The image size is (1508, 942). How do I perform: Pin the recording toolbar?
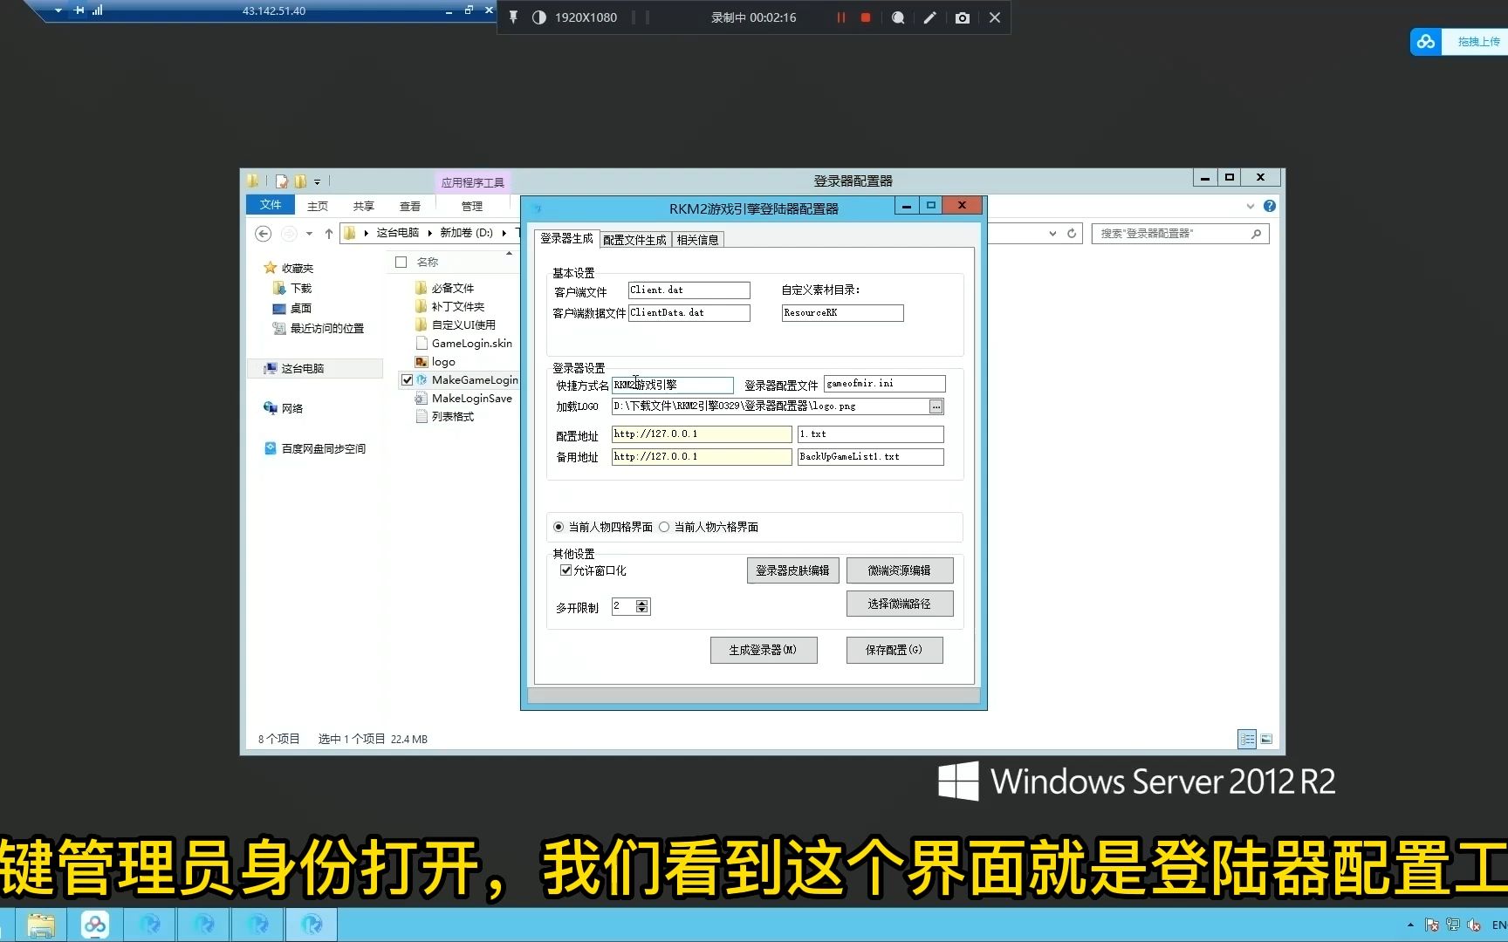pos(514,17)
